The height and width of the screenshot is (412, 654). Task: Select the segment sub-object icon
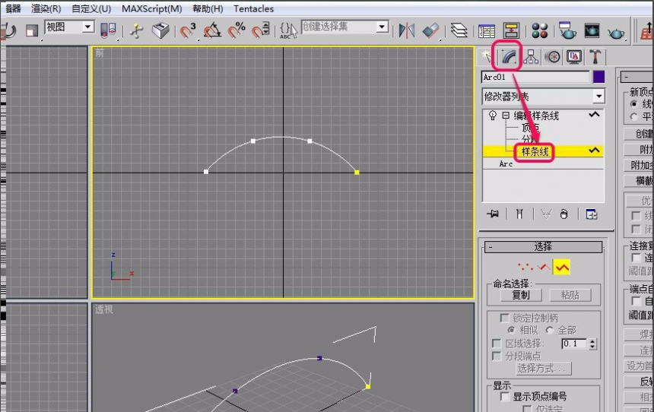pos(544,267)
